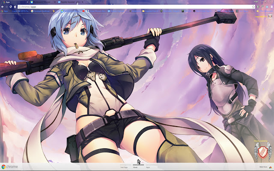Open the Developer Dashboard bookmark

(41, 11)
